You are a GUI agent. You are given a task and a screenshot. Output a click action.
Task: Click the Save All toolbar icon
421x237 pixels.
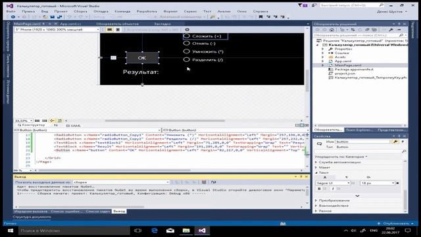coord(59,17)
